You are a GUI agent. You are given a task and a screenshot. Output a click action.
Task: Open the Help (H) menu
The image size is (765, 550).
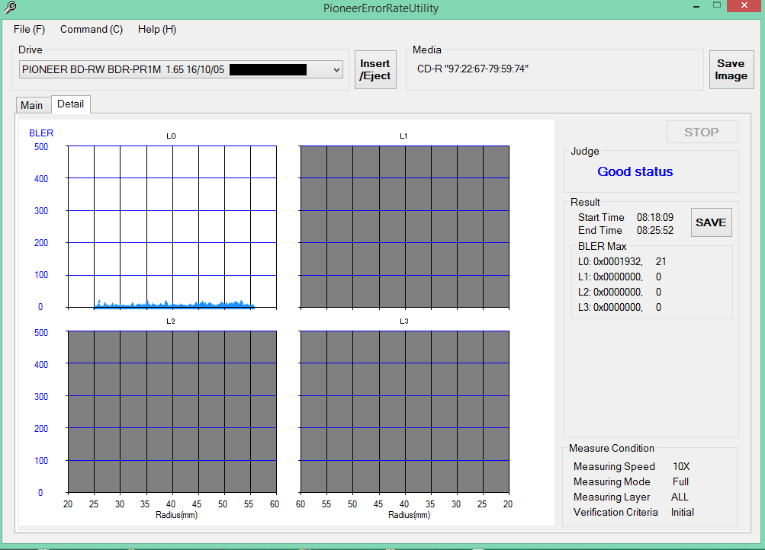(157, 29)
